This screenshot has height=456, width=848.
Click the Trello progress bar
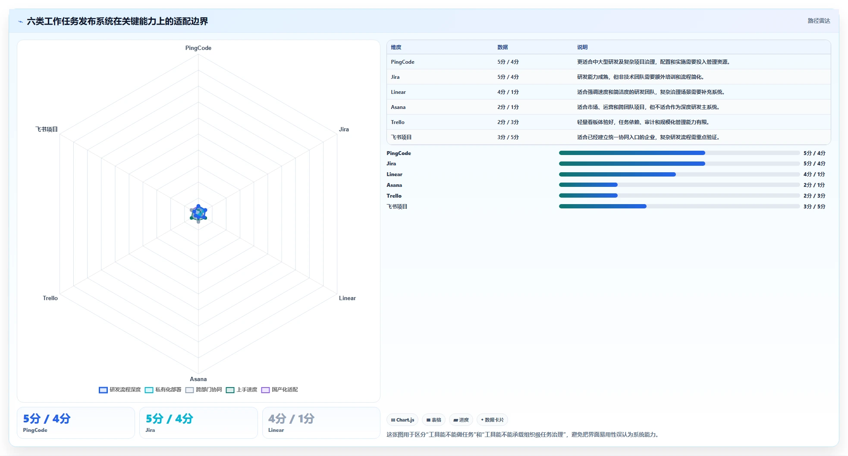pos(679,195)
